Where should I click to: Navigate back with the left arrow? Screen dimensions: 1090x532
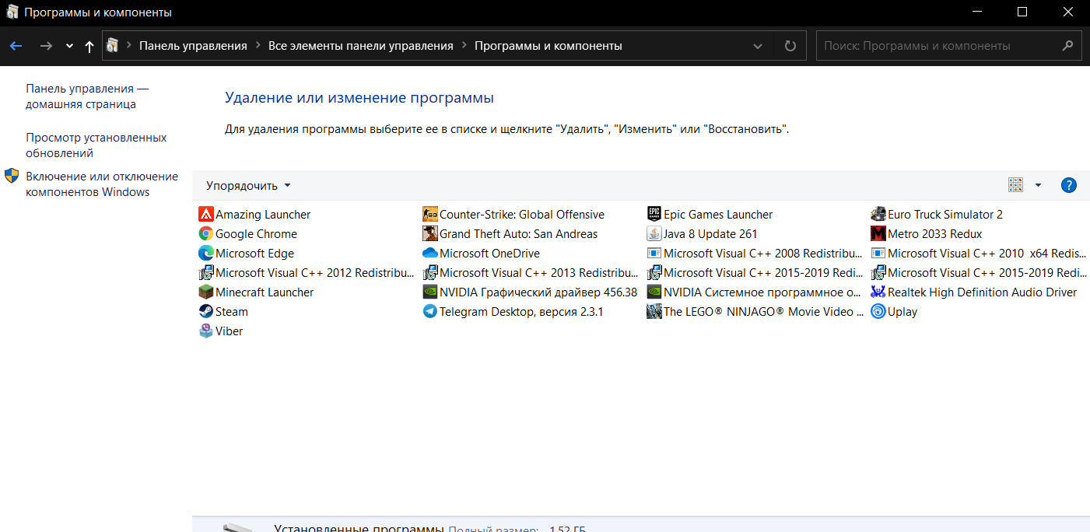click(16, 46)
